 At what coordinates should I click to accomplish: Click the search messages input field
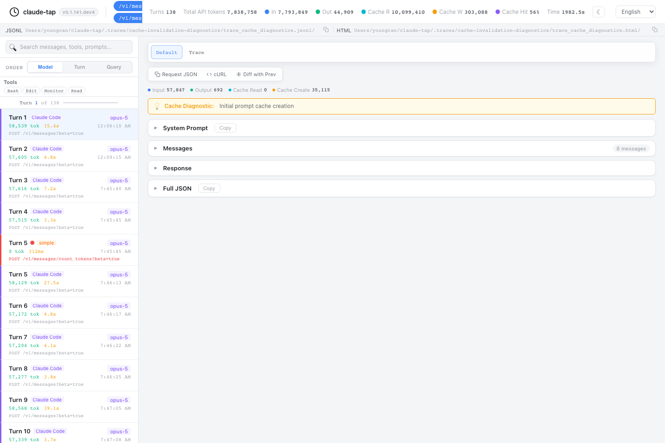point(69,47)
